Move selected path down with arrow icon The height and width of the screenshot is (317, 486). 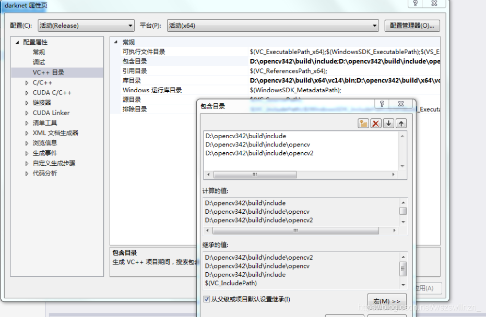(x=388, y=124)
